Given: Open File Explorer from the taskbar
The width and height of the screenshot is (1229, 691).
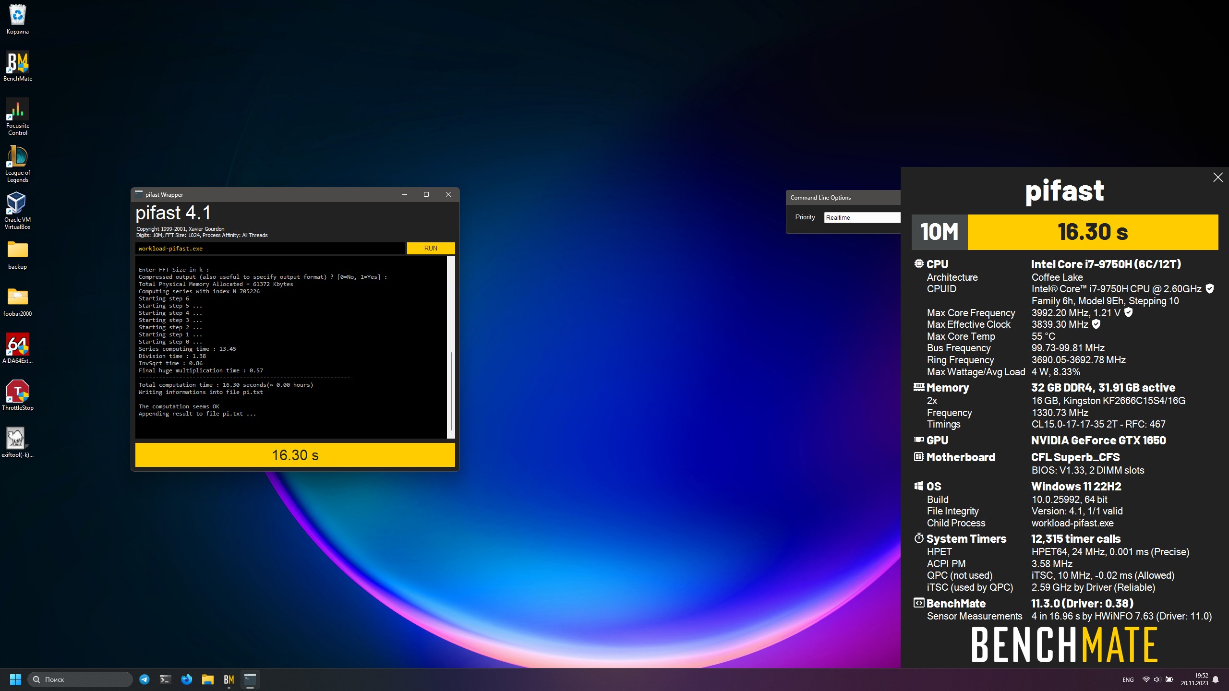Looking at the screenshot, I should (207, 679).
